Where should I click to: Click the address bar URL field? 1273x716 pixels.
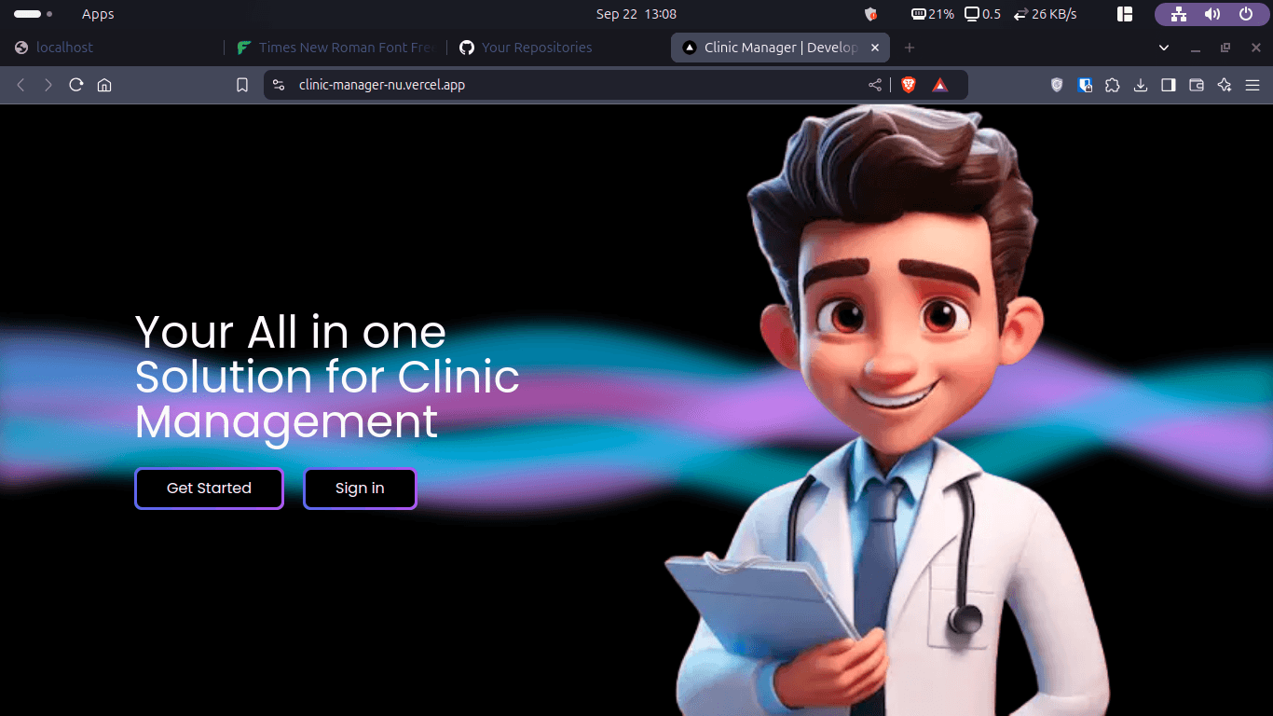[559, 85]
